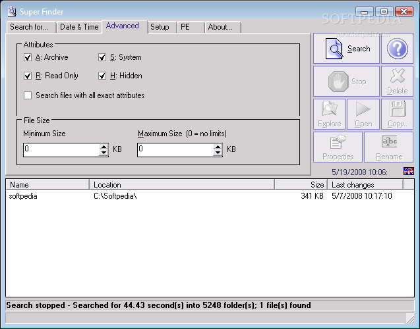Select the softpedia result row name
The height and width of the screenshot is (329, 420).
click(23, 196)
